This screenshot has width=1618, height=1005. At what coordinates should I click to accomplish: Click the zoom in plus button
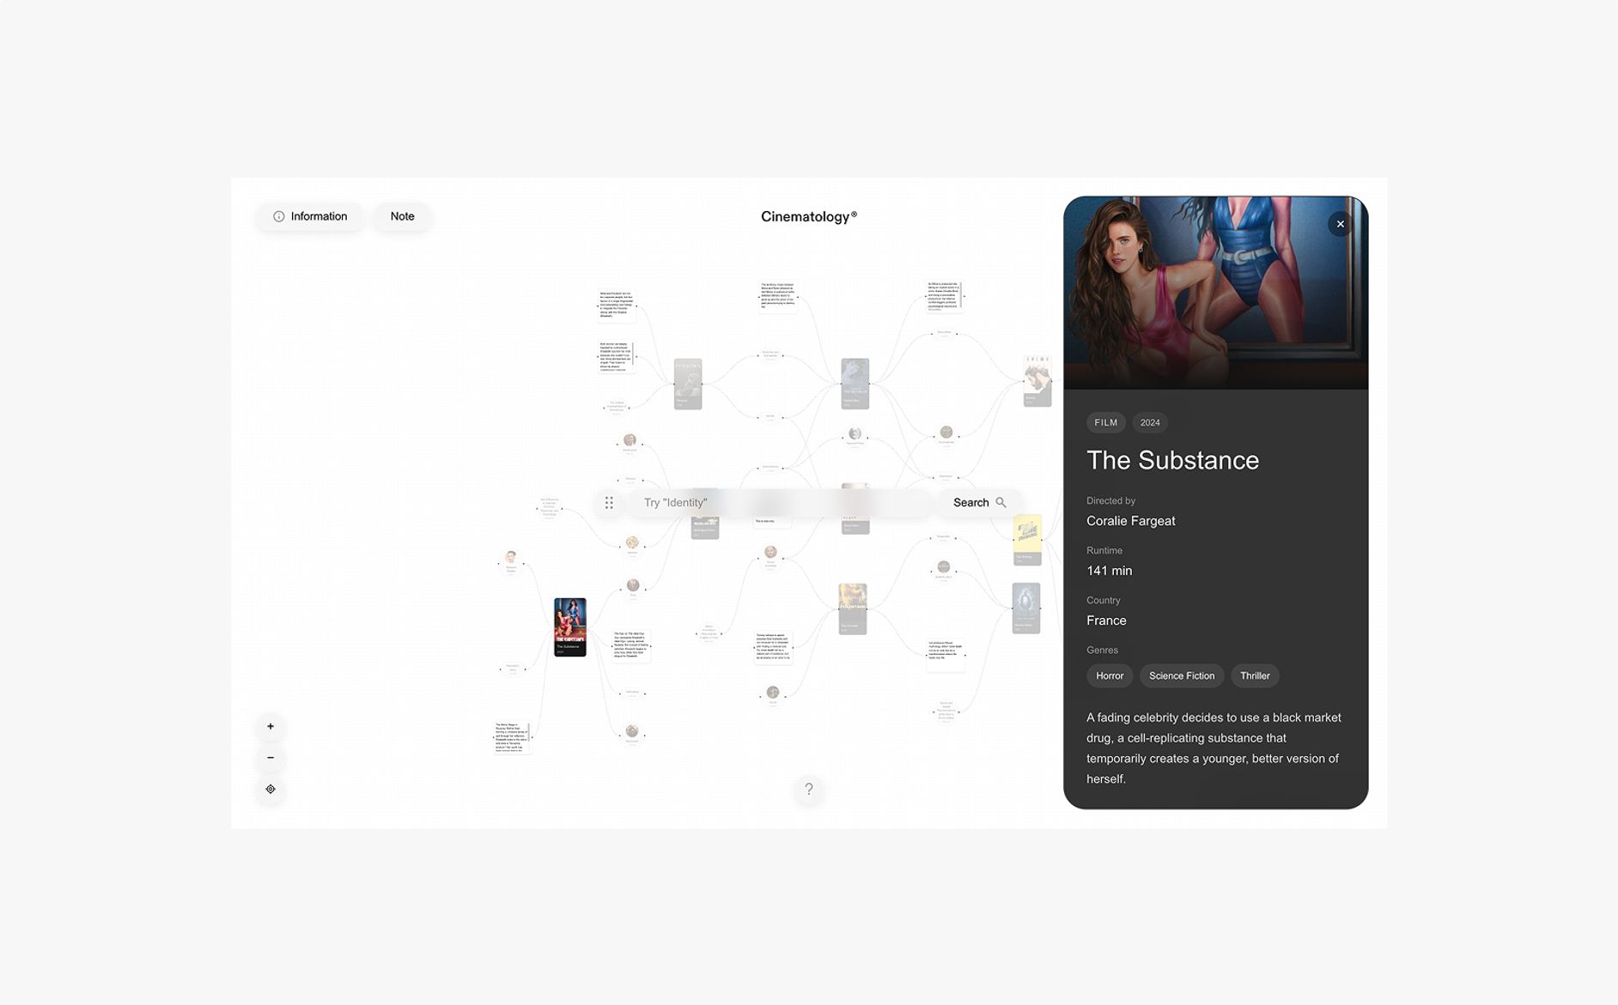pyautogui.click(x=271, y=726)
